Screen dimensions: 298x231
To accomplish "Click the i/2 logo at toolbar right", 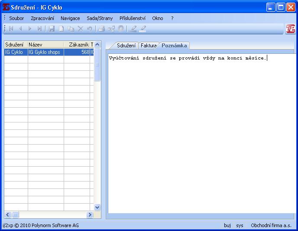I will (291, 29).
